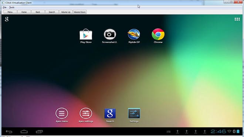The height and width of the screenshot is (137, 244).
Task: Launch the Screenshot app icon
Action: tap(110, 36)
